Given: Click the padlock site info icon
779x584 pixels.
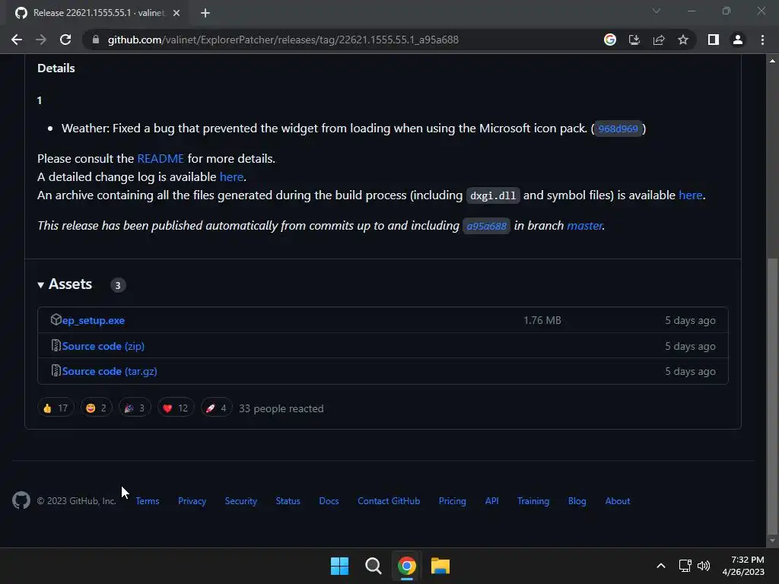Looking at the screenshot, I should coord(96,40).
